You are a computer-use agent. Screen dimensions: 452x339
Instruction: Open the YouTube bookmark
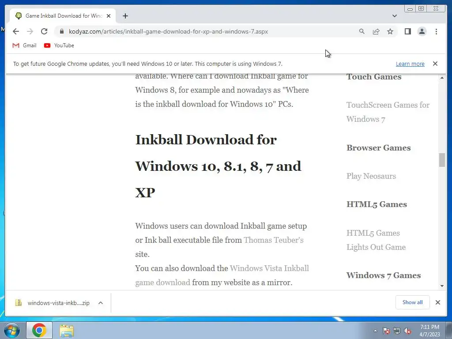[x=59, y=45]
